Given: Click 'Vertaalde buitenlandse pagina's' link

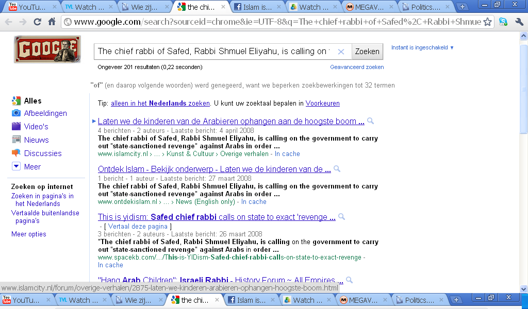Looking at the screenshot, I should (x=45, y=217).
